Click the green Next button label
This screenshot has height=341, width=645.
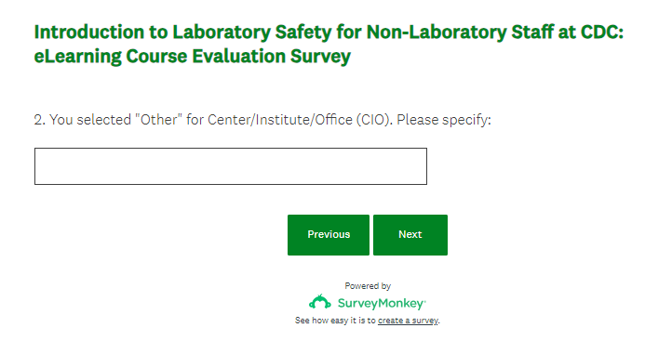pos(410,234)
